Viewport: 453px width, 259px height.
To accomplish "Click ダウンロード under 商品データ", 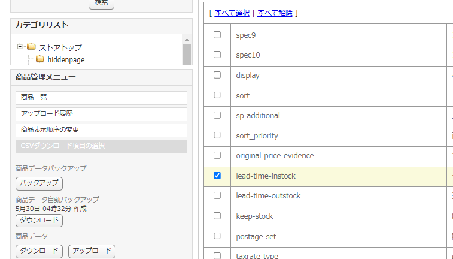I will point(39,251).
